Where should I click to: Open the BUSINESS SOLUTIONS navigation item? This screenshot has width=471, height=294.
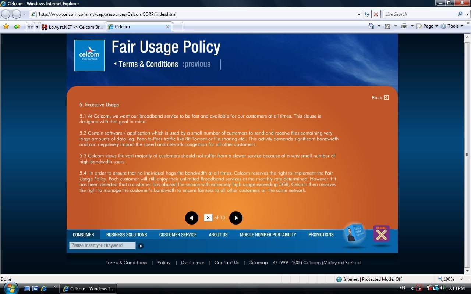click(127, 234)
